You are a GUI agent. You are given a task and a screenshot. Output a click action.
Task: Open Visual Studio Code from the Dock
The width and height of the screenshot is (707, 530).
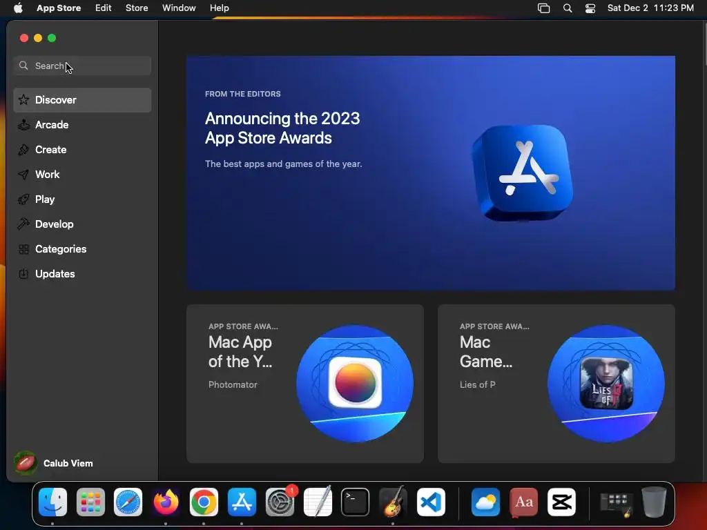tap(431, 502)
